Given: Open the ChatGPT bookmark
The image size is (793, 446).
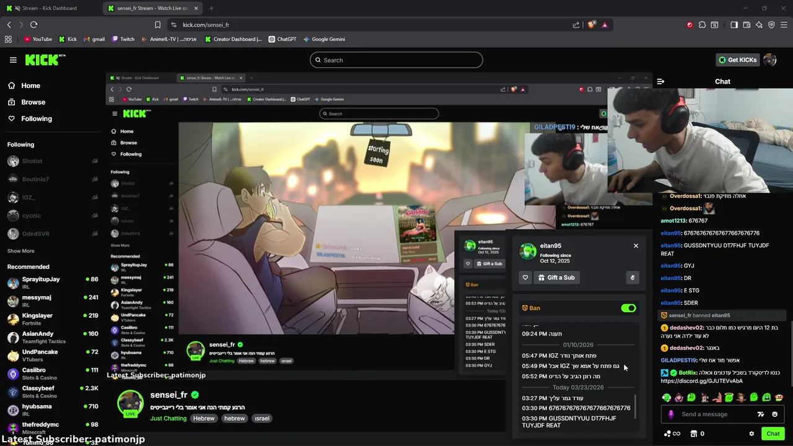Looking at the screenshot, I should pos(283,39).
